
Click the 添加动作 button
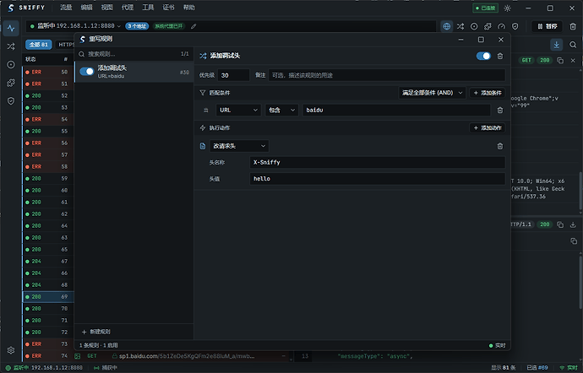(x=488, y=127)
